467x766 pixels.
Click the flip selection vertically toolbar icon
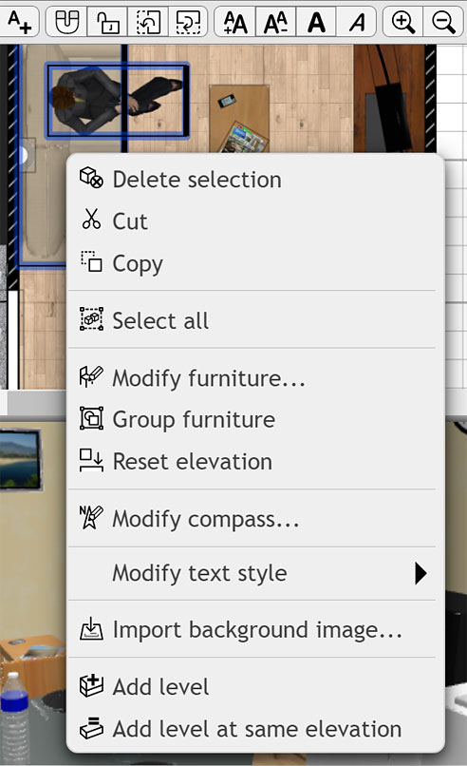(188, 22)
